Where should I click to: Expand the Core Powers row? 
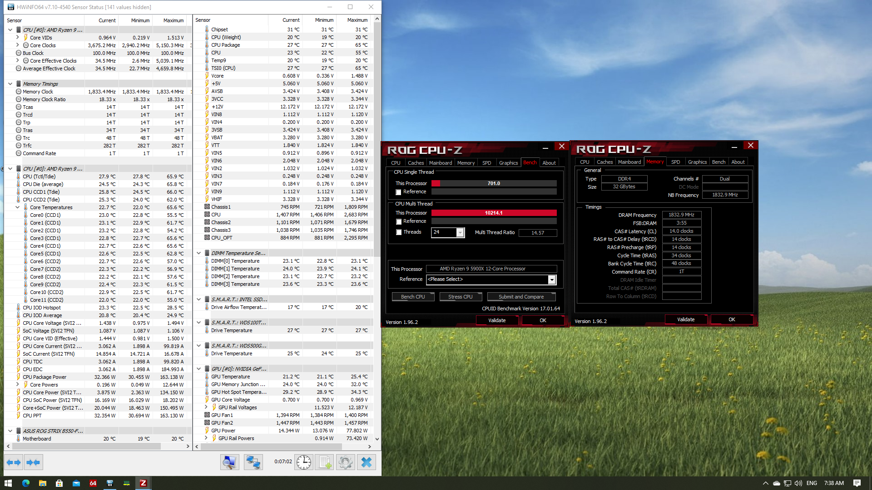pyautogui.click(x=18, y=385)
